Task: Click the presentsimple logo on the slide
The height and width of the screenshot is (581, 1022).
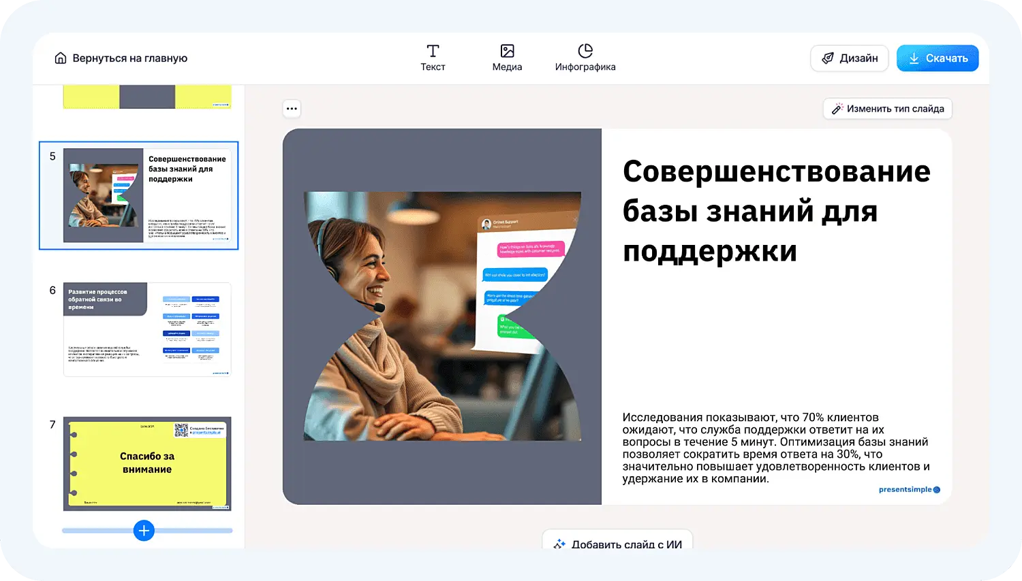Action: 909,490
